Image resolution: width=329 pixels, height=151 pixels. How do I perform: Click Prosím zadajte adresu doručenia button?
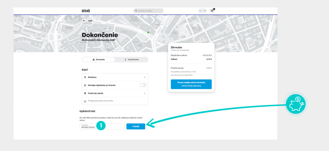pyautogui.click(x=191, y=84)
